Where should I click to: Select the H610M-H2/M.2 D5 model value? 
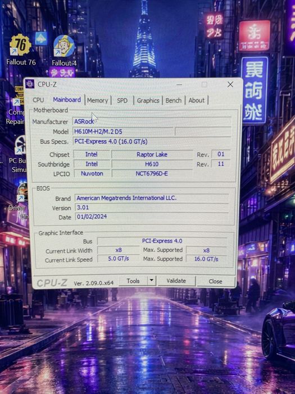[x=123, y=131]
